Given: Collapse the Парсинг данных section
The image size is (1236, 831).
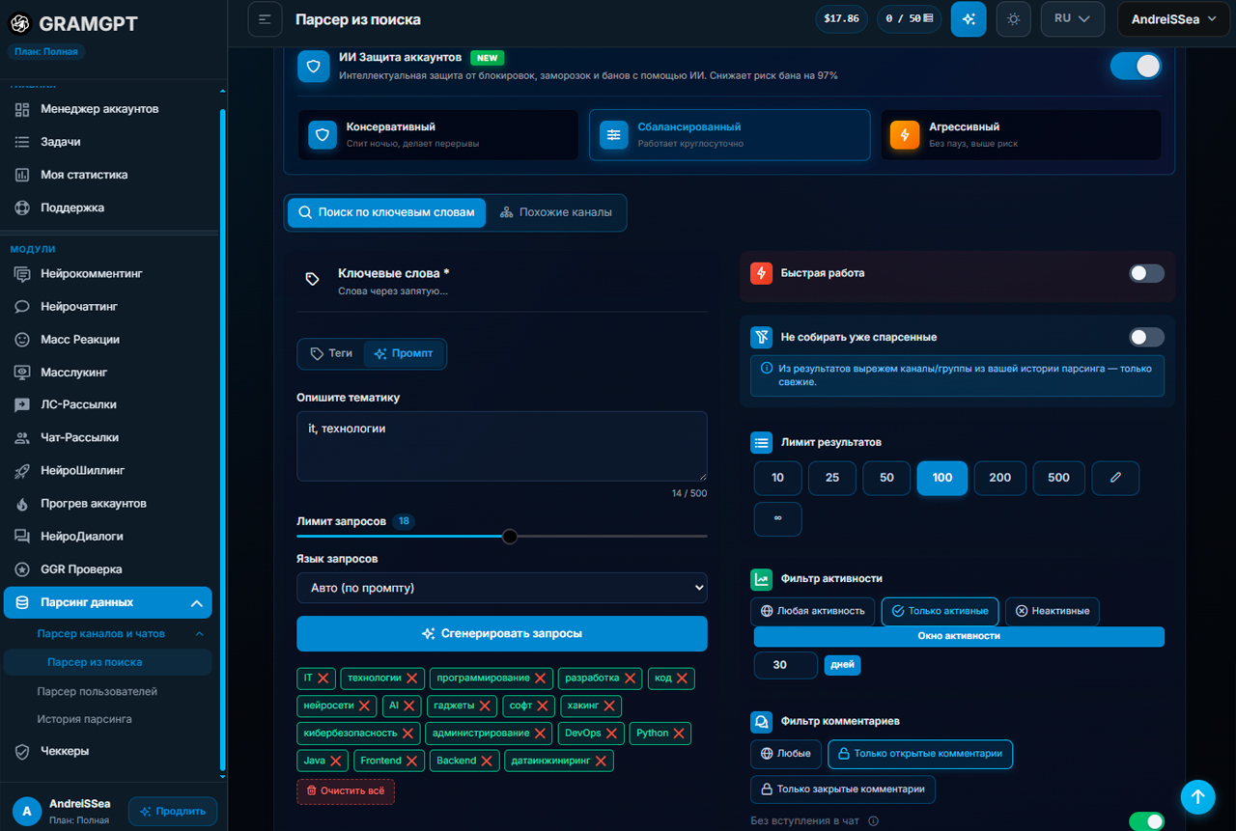Looking at the screenshot, I should (108, 602).
